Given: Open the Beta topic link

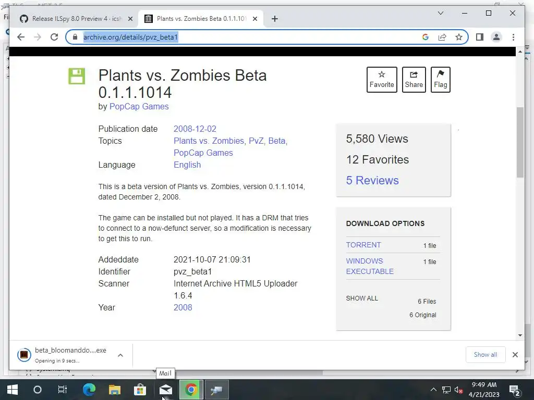Looking at the screenshot, I should pos(277,141).
